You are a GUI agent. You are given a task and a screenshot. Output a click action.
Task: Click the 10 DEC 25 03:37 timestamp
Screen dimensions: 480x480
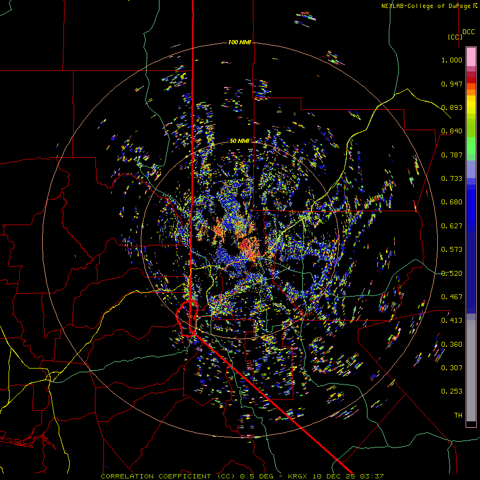(347, 476)
